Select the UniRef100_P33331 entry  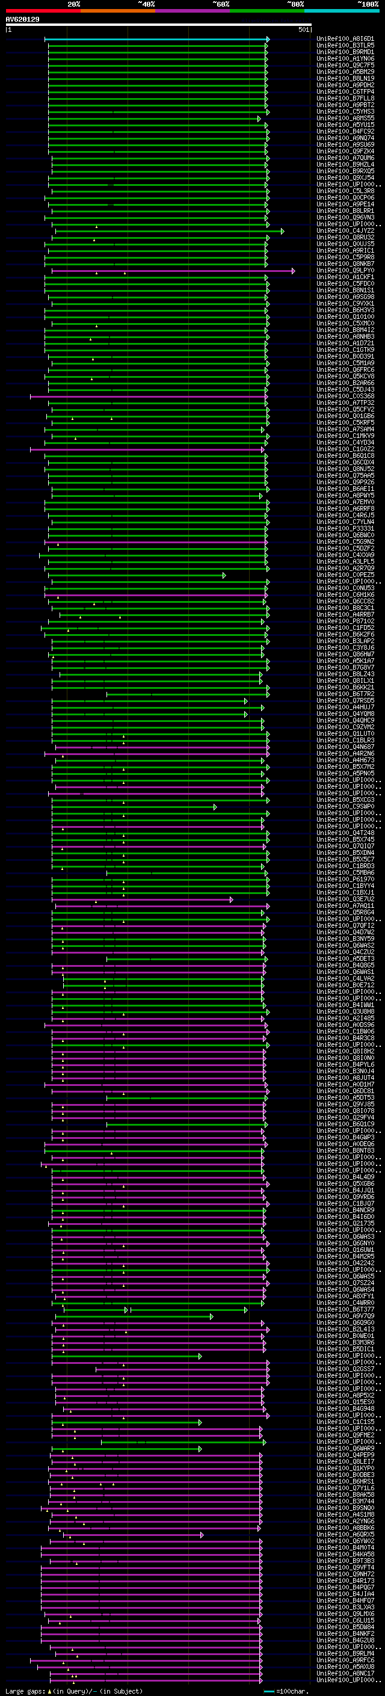pos(345,529)
